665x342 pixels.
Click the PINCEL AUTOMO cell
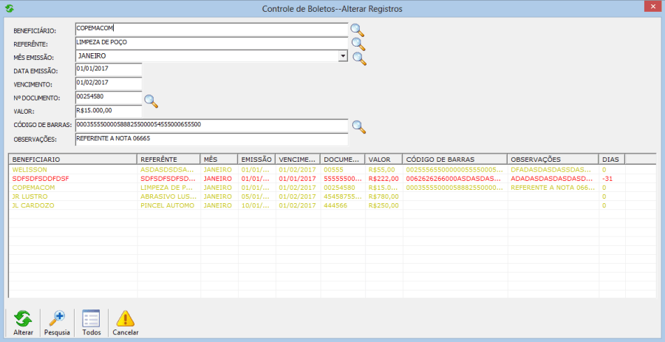click(168, 205)
